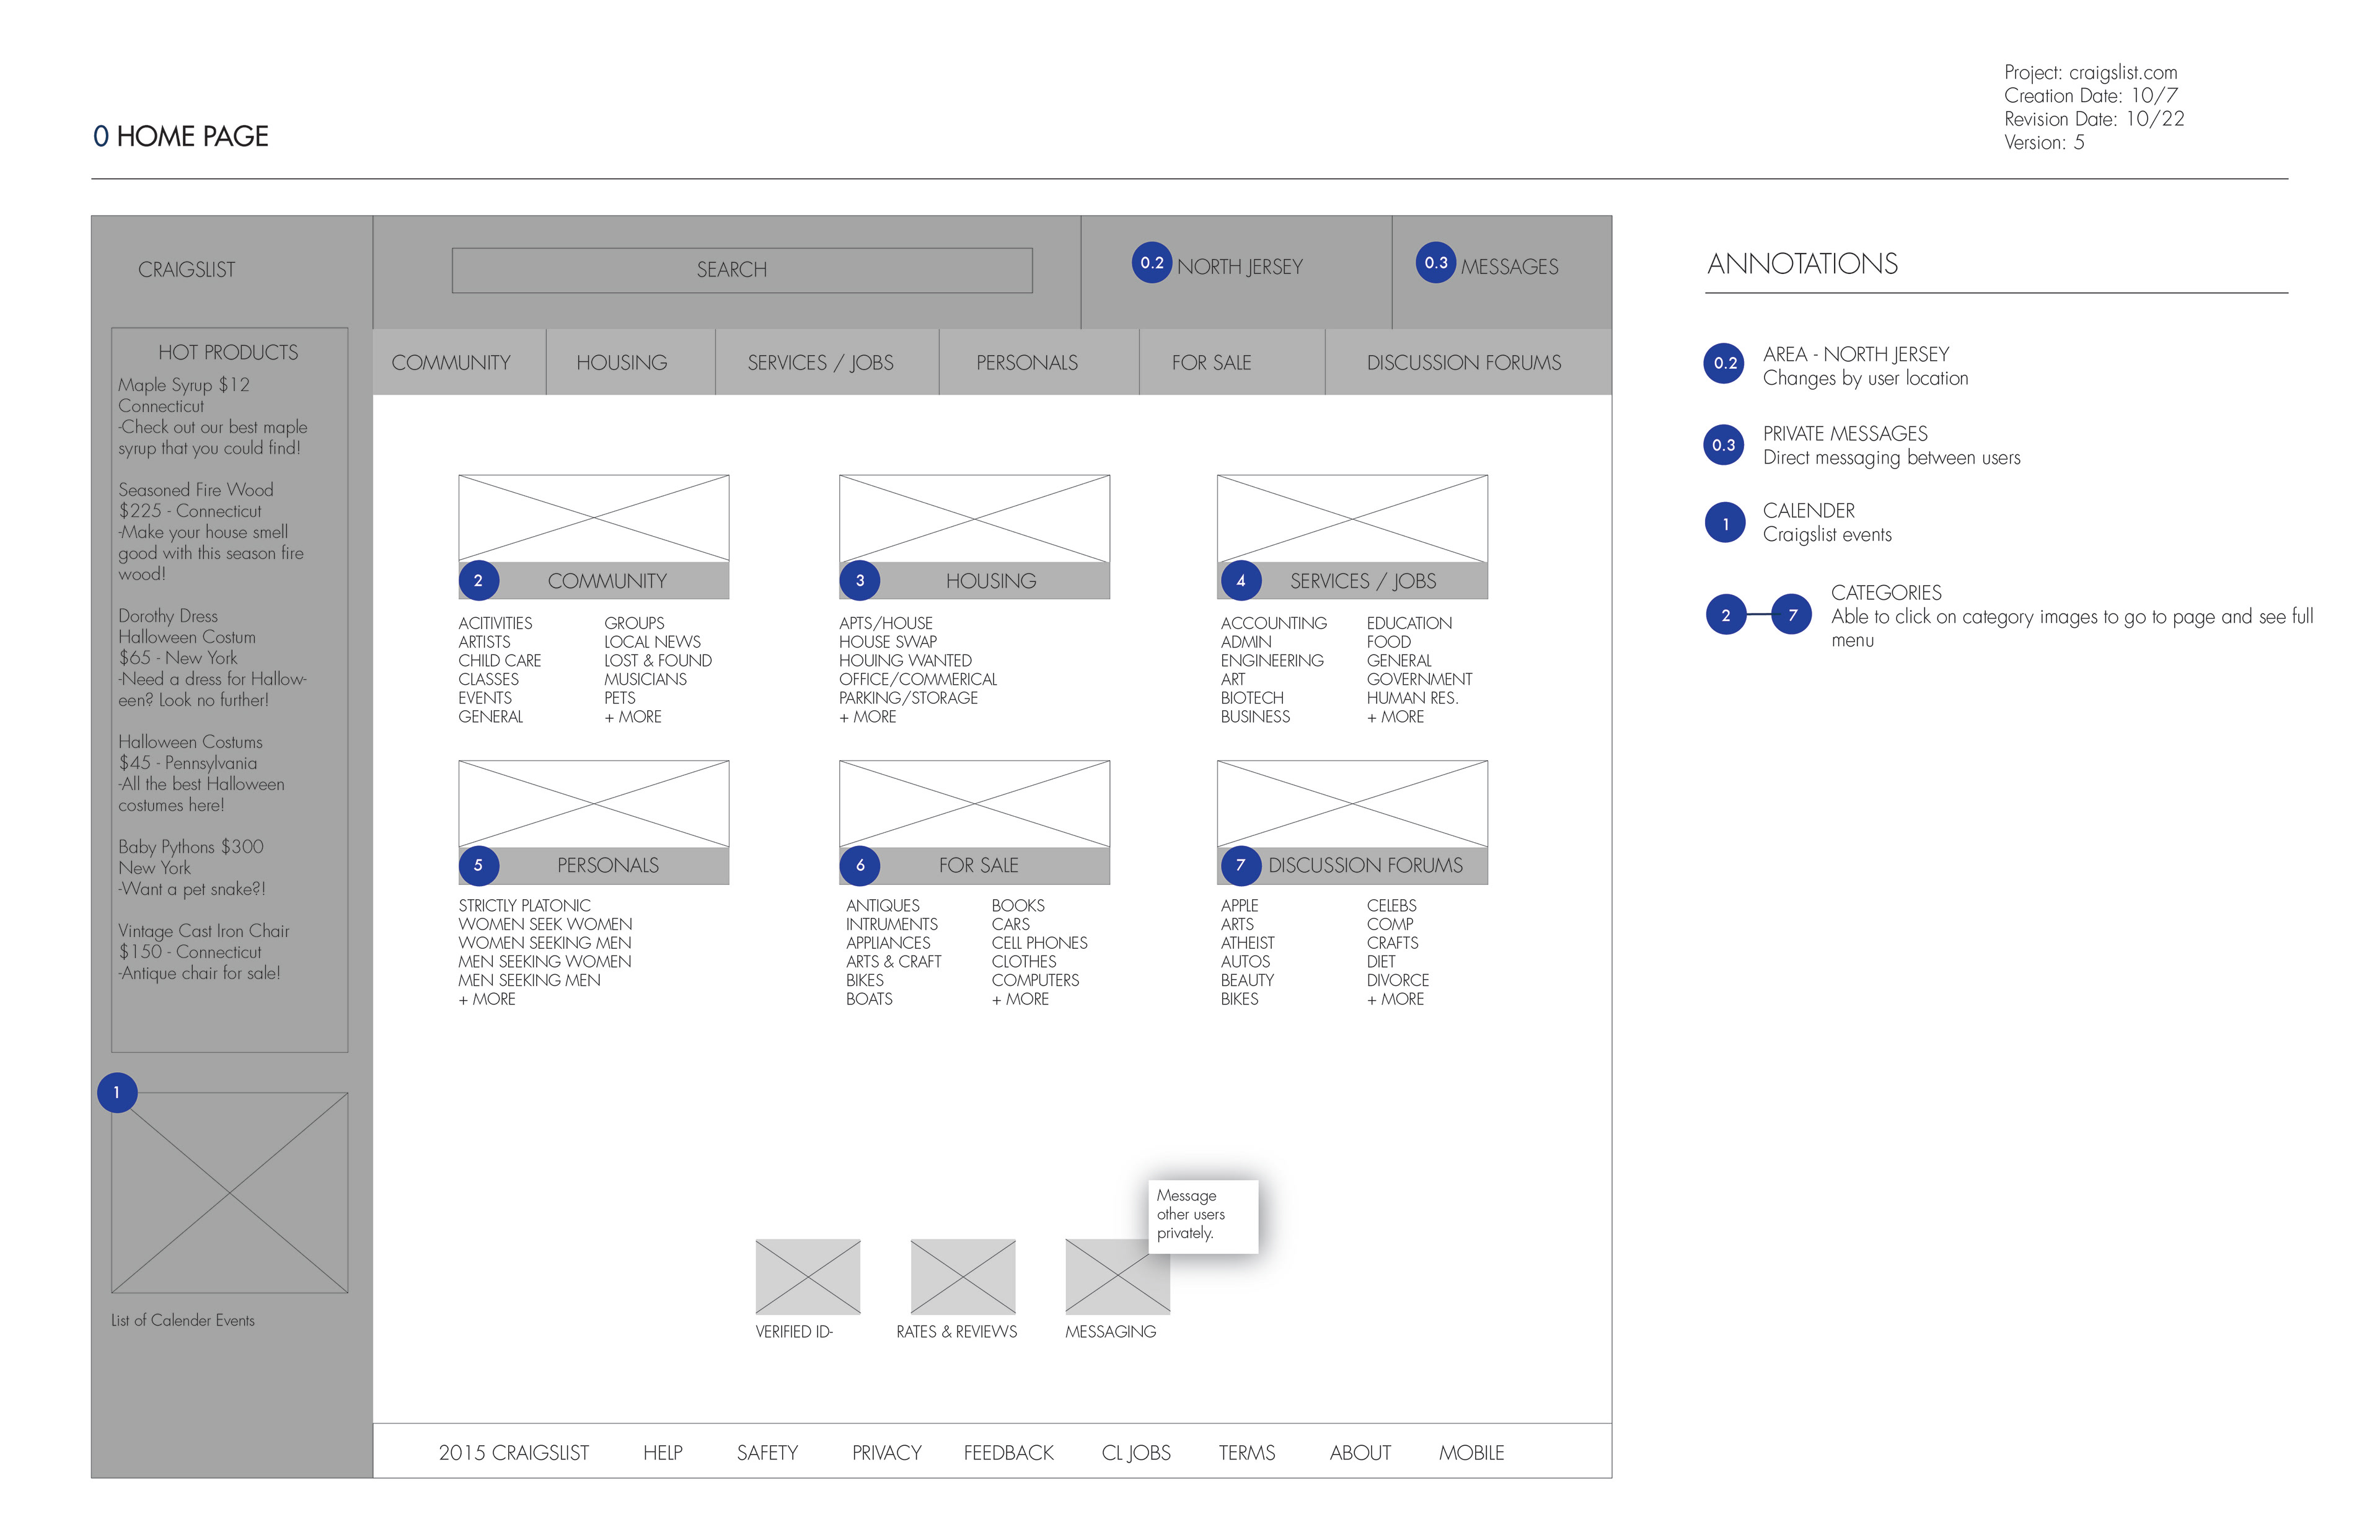The image size is (2380, 1540).
Task: Open the About footer link
Action: coord(1360,1452)
